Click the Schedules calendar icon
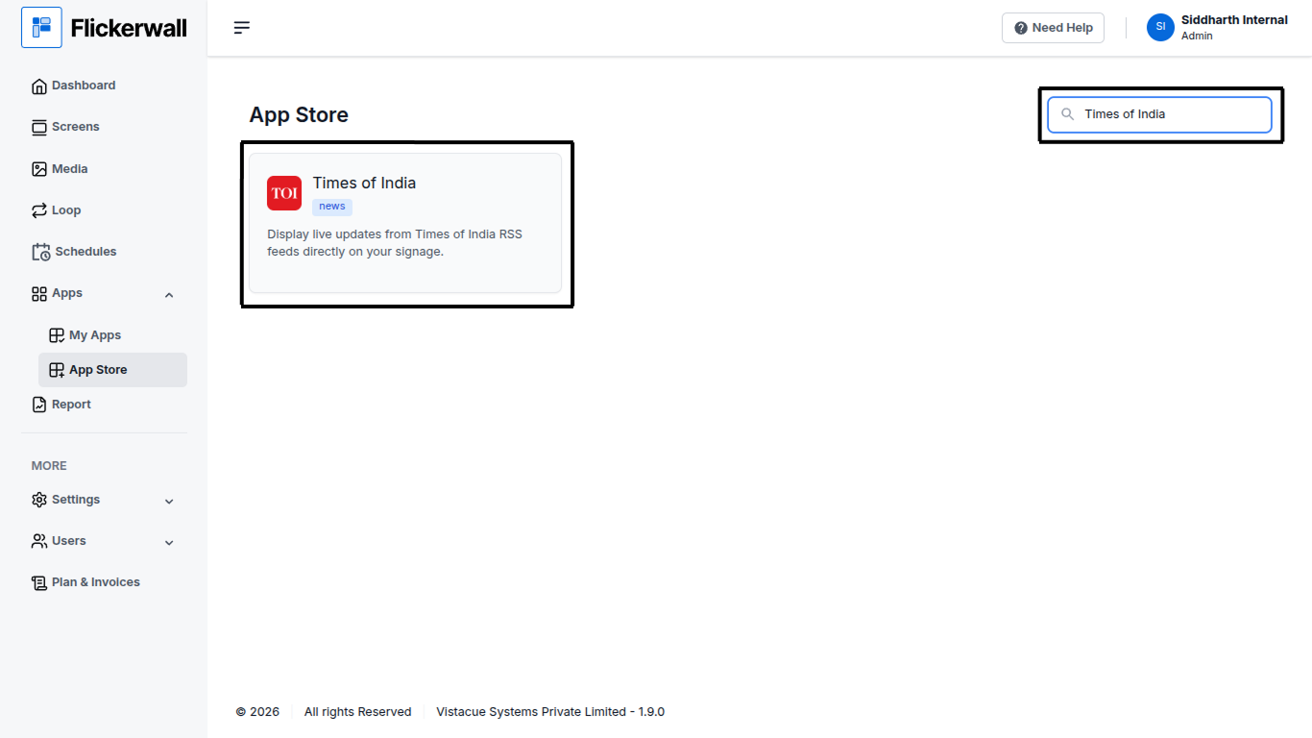 [41, 252]
